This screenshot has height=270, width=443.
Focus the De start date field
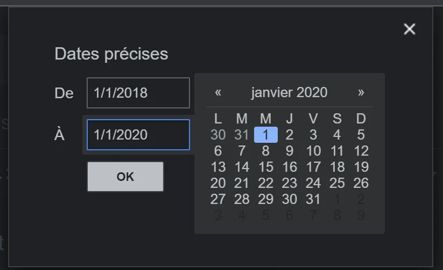[138, 93]
